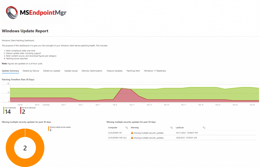Click the Note about the 24 hour cycle
This screenshot has height=167, width=260.
[22, 63]
